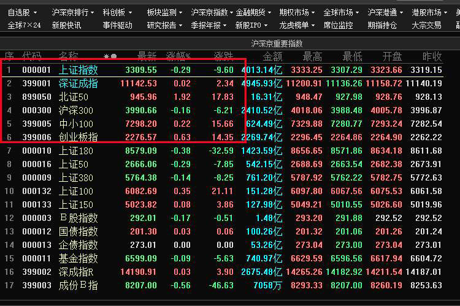Go to 席位监控
The image size is (460, 306).
(x=338, y=26)
